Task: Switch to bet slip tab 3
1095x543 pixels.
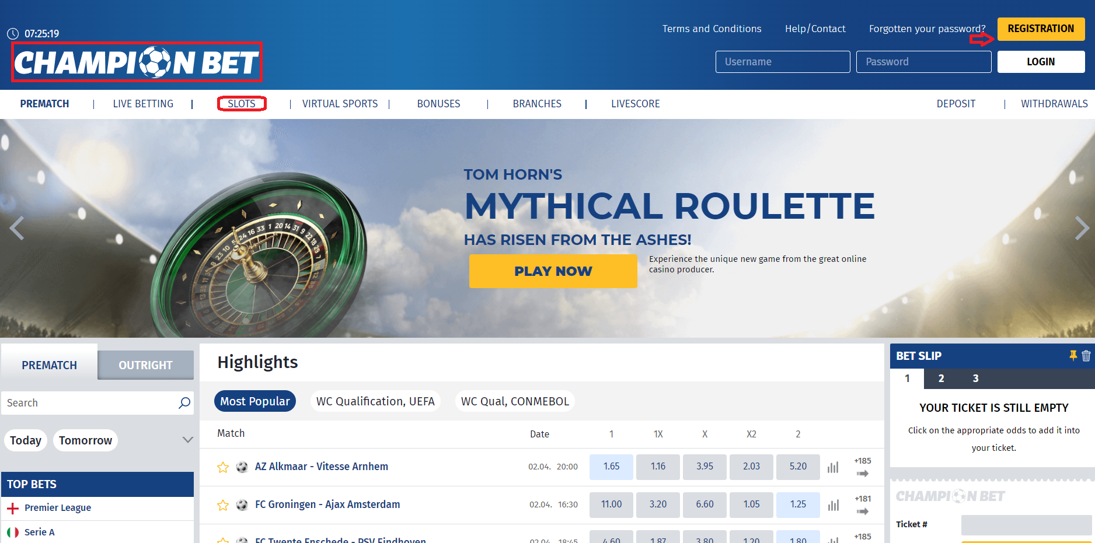Action: click(x=975, y=379)
